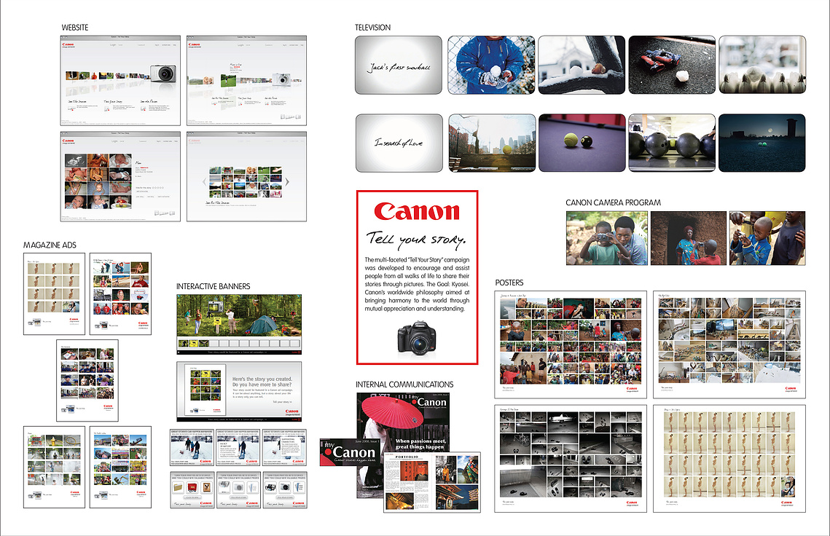Select the camera program photo of boy holding camera
The height and width of the screenshot is (536, 830).
click(606, 238)
